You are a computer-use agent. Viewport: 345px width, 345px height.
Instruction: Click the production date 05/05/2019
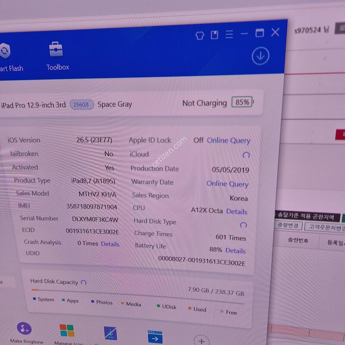click(x=230, y=170)
